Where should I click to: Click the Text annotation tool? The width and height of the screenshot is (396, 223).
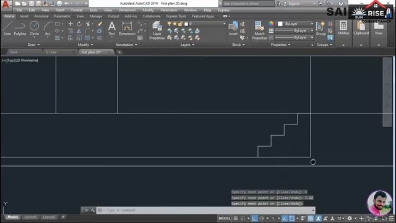(111, 28)
